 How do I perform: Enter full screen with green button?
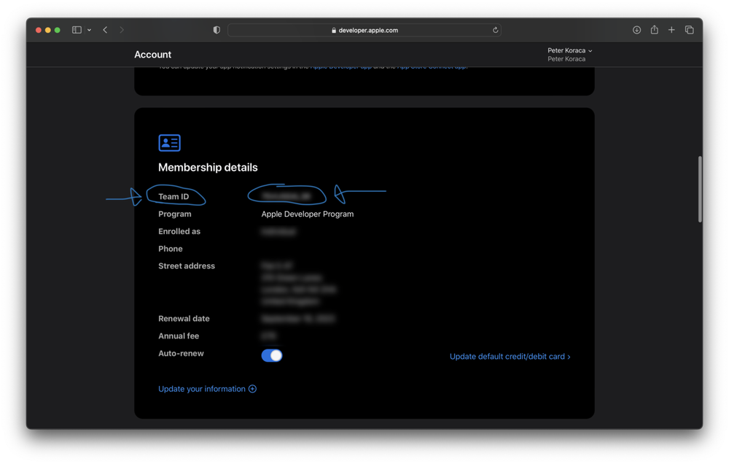57,30
